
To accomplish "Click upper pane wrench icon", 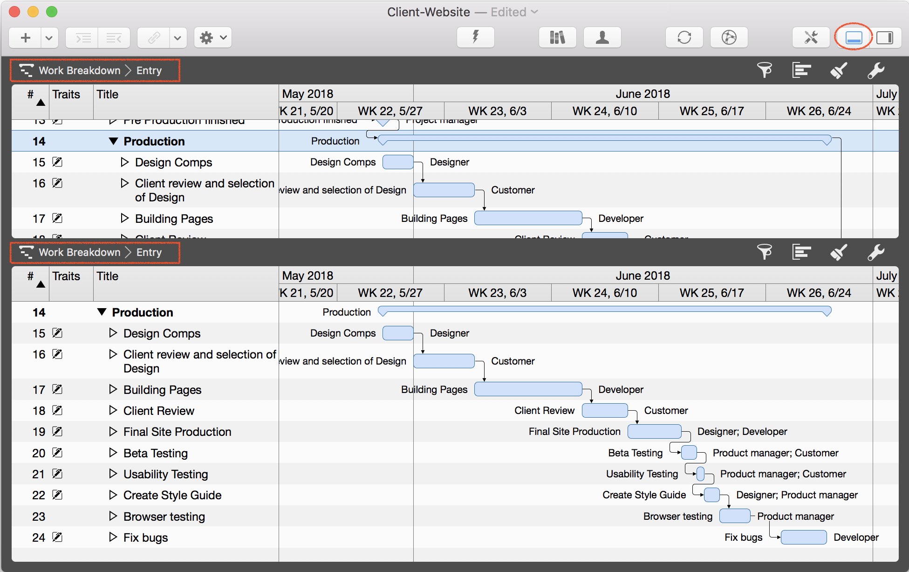I will (x=875, y=70).
